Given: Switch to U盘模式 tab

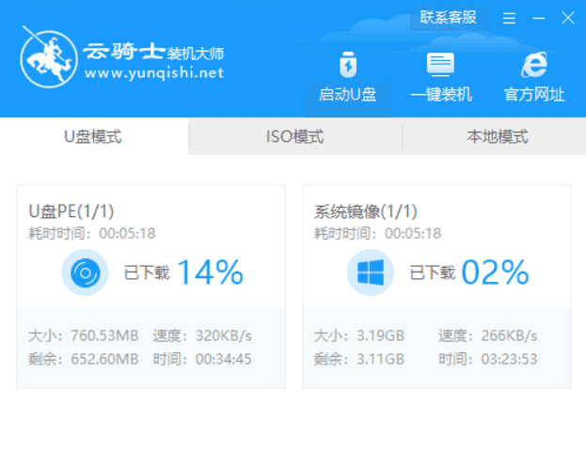Looking at the screenshot, I should tap(93, 136).
